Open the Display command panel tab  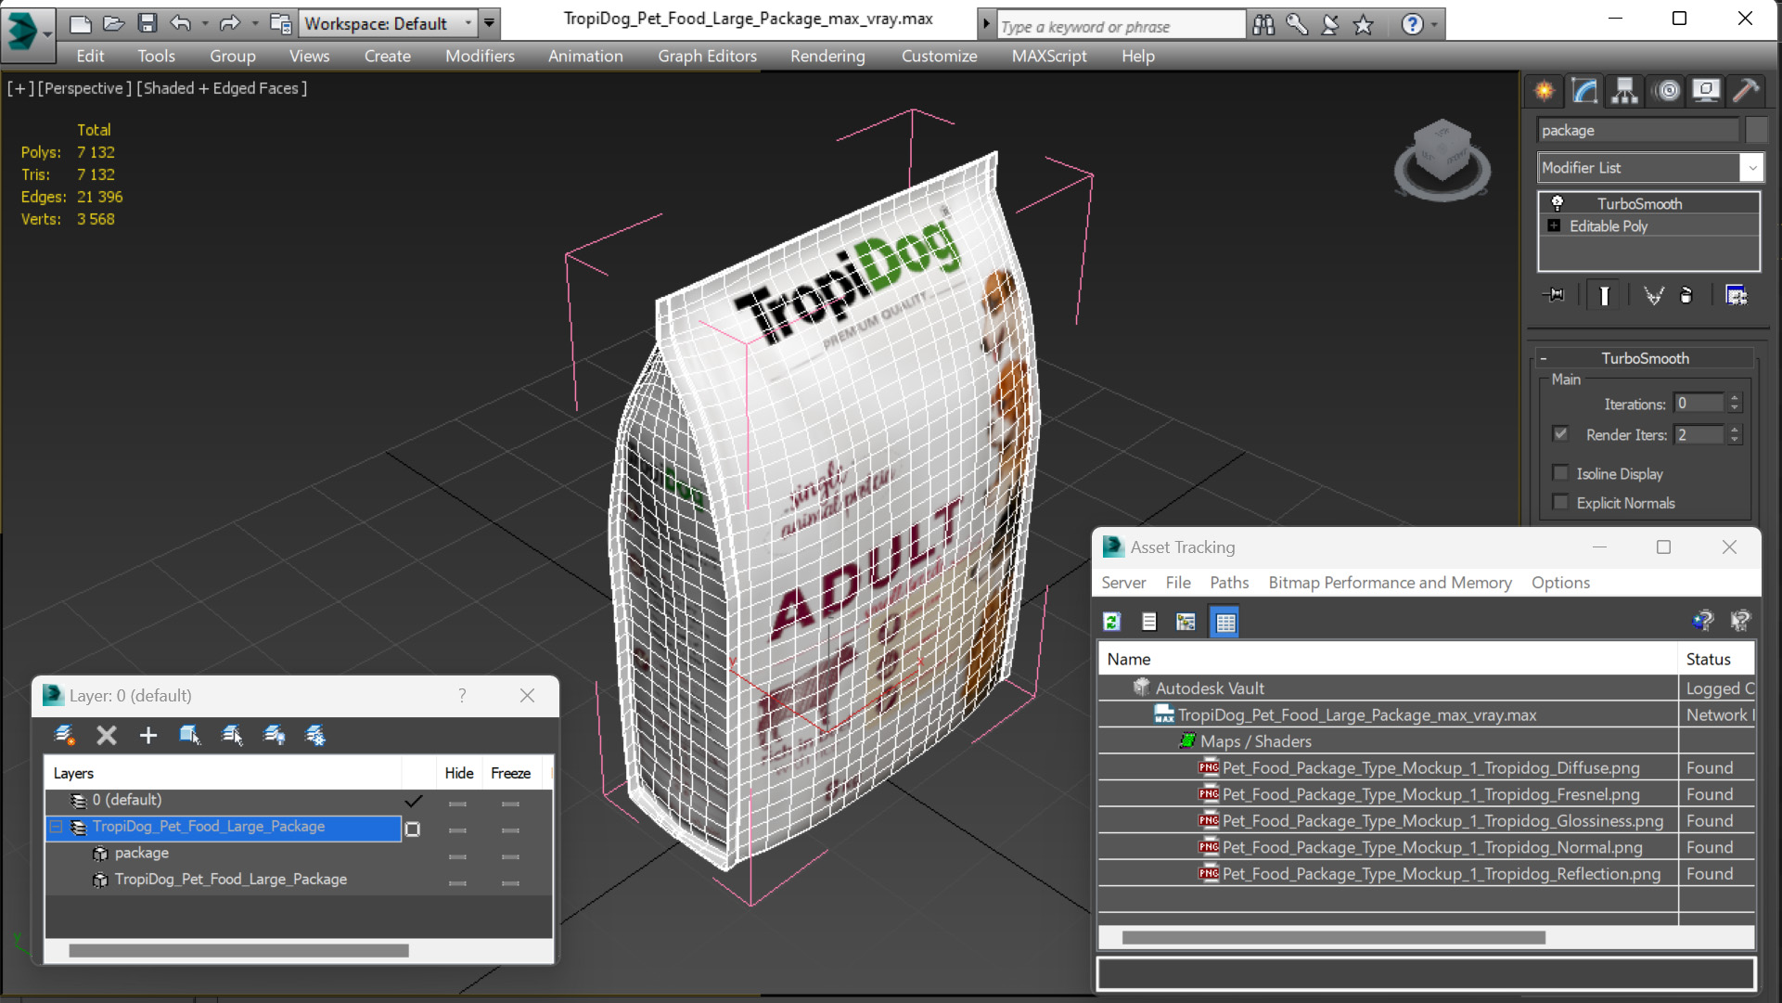(1706, 90)
